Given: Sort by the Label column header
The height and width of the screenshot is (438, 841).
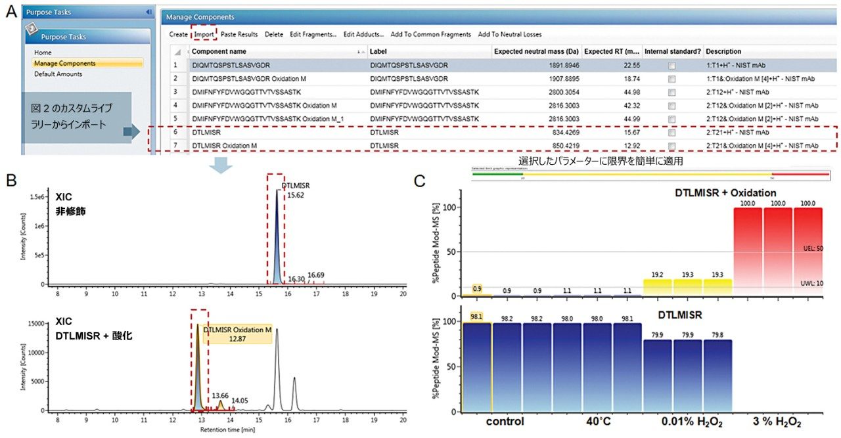Looking at the screenshot, I should (x=429, y=52).
